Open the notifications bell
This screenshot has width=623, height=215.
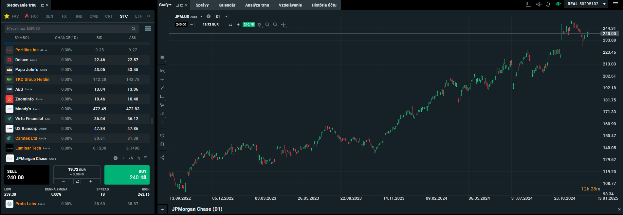click(x=548, y=4)
